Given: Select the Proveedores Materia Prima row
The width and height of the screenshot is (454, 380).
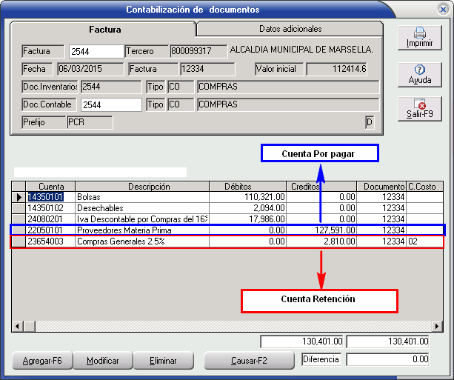Looking at the screenshot, I should pos(141,230).
